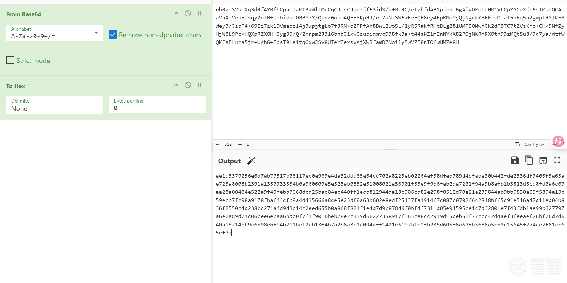Click the magic wand icon beside Output
Viewport: 567px width, 283px height.
pyautogui.click(x=251, y=161)
